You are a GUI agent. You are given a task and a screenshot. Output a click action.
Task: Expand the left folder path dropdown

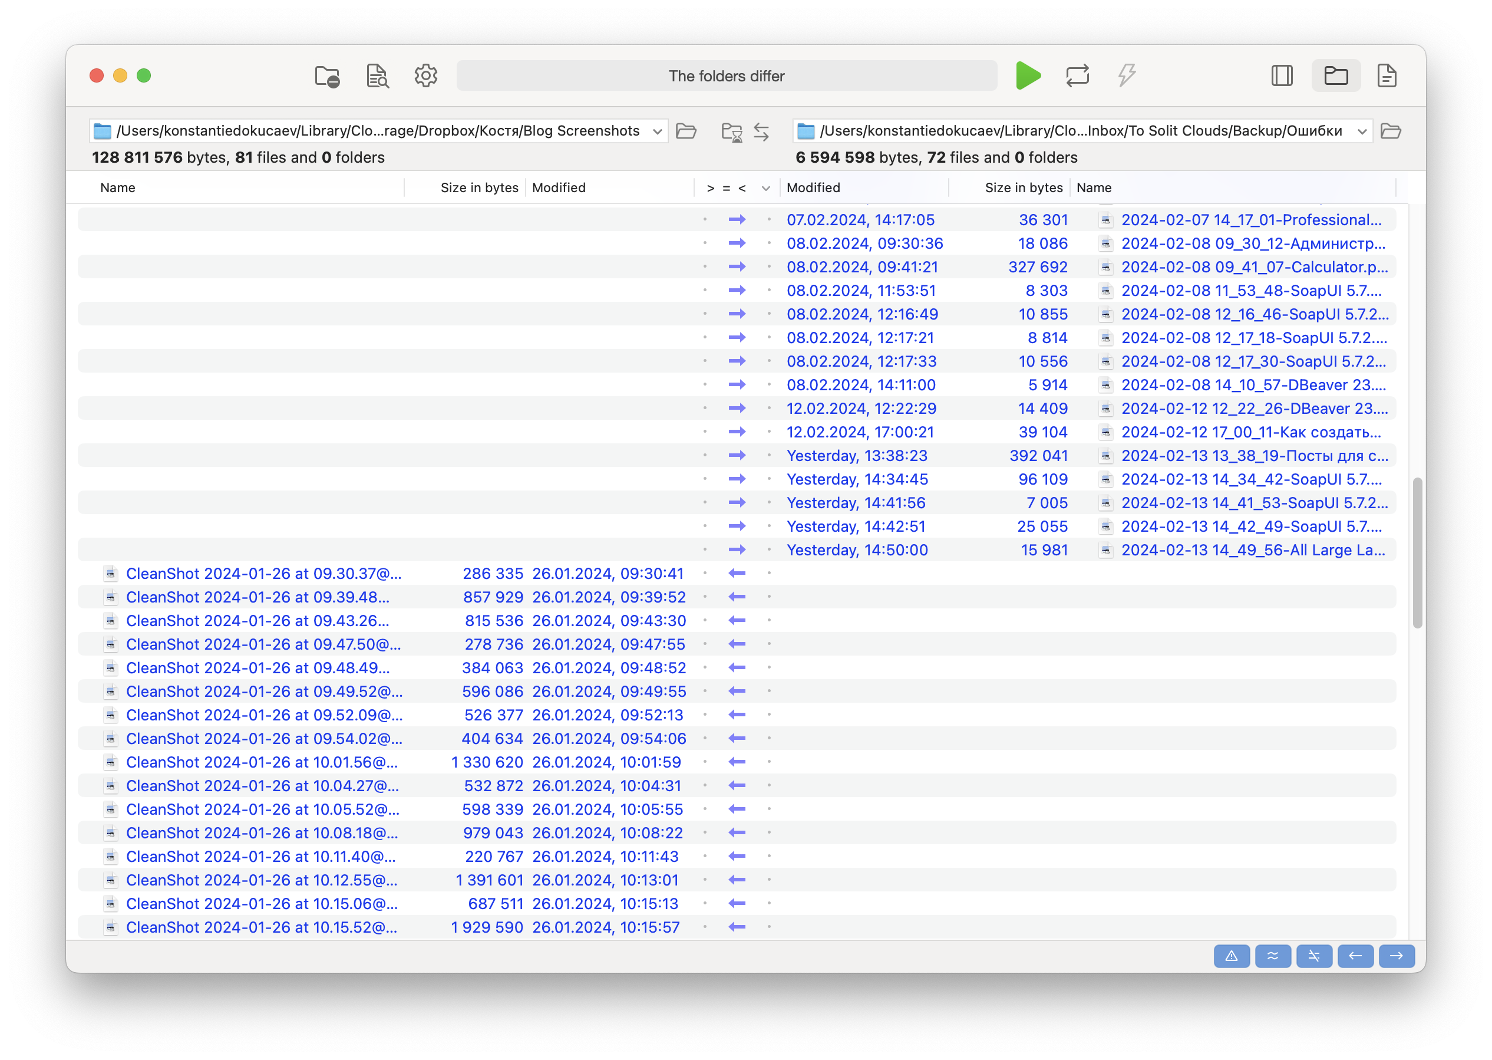[x=658, y=131]
